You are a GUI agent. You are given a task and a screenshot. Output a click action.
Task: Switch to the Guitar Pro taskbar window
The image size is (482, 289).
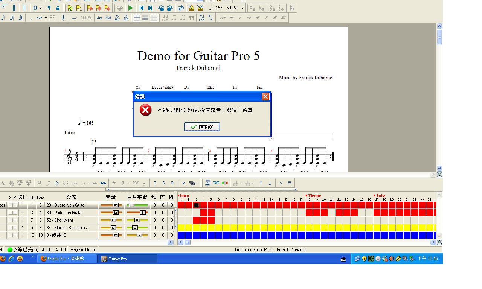point(127,259)
